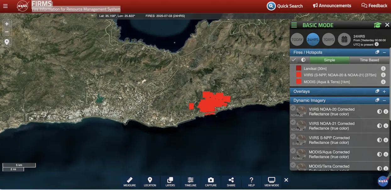Expand the Overlays section
The image size is (391, 190).
coord(384,91)
